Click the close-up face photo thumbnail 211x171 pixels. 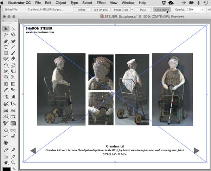tap(101, 72)
